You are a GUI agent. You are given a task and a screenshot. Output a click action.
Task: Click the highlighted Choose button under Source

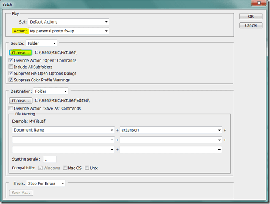tap(21, 53)
